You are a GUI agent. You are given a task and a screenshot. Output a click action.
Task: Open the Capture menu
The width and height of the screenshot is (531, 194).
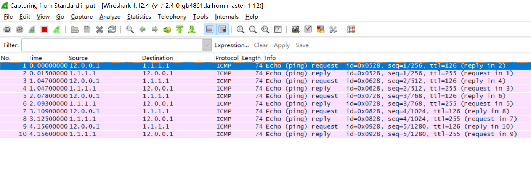point(82,17)
